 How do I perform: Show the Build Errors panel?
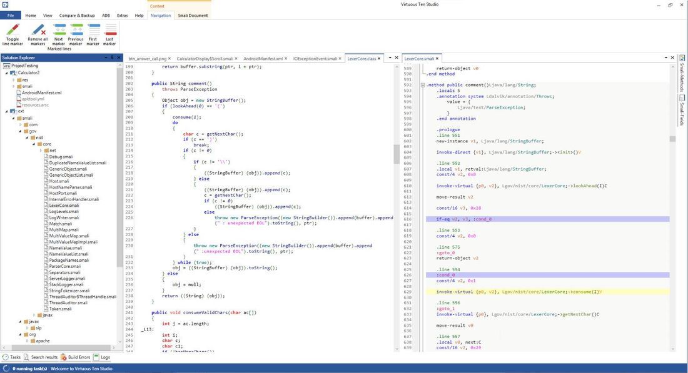[x=76, y=357]
